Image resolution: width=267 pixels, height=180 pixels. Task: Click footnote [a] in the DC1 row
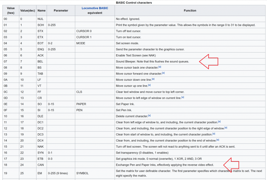(219, 122)
